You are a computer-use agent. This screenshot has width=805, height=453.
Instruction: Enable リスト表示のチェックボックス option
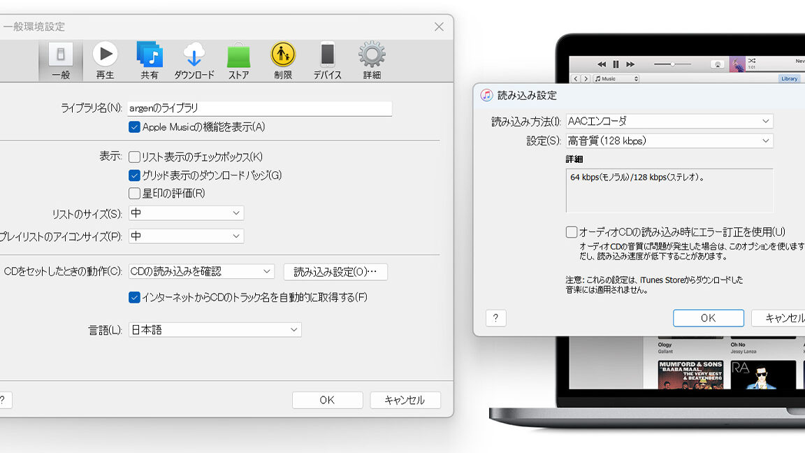[x=134, y=157]
